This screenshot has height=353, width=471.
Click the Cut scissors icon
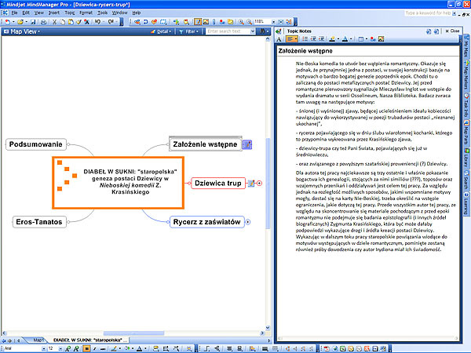point(55,22)
